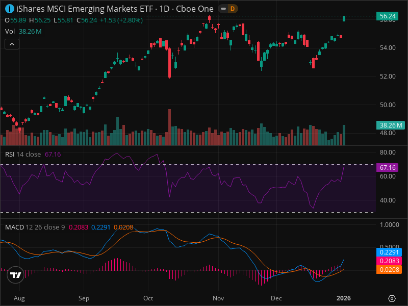The width and height of the screenshot is (408, 306).
Task: Click the 67.16 RSI value axis label
Action: [x=388, y=168]
